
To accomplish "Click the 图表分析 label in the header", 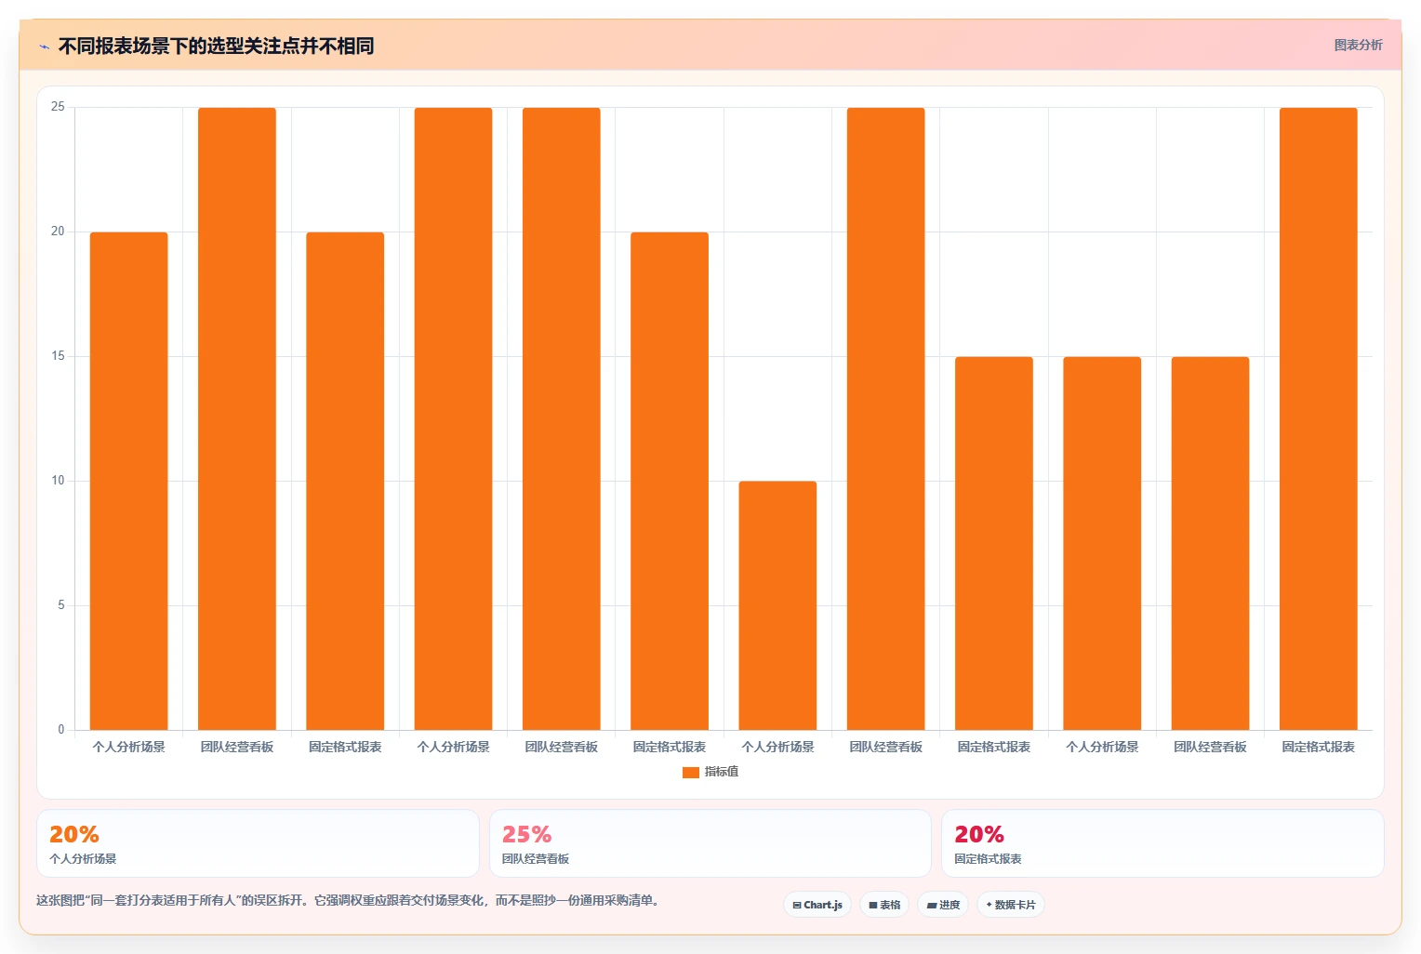I will point(1358,45).
